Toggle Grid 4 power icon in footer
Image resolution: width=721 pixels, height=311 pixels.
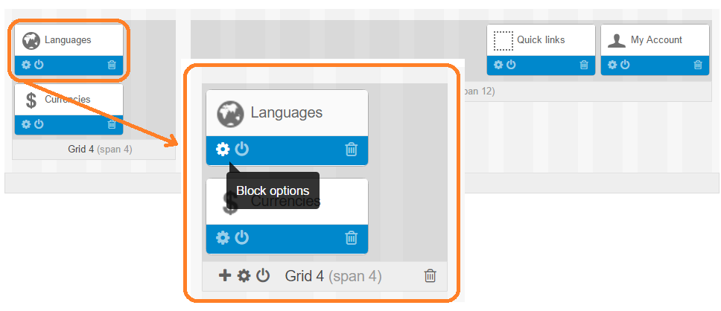coord(263,275)
